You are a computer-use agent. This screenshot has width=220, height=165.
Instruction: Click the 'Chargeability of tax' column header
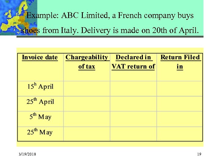pos(87,62)
